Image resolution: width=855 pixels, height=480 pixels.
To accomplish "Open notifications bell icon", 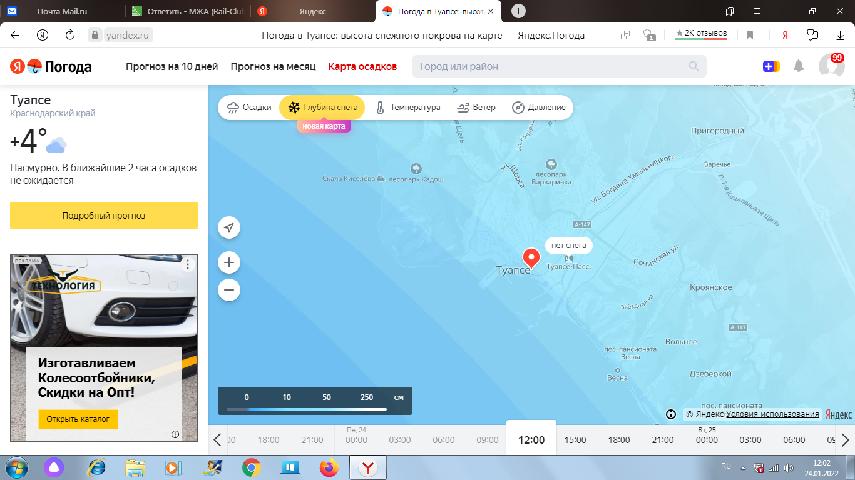I will click(x=799, y=66).
